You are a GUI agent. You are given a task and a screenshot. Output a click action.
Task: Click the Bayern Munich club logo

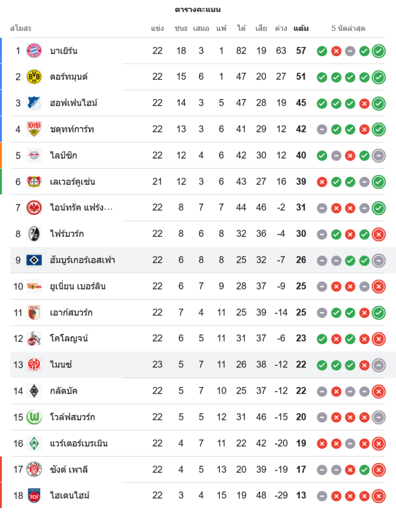(x=34, y=51)
